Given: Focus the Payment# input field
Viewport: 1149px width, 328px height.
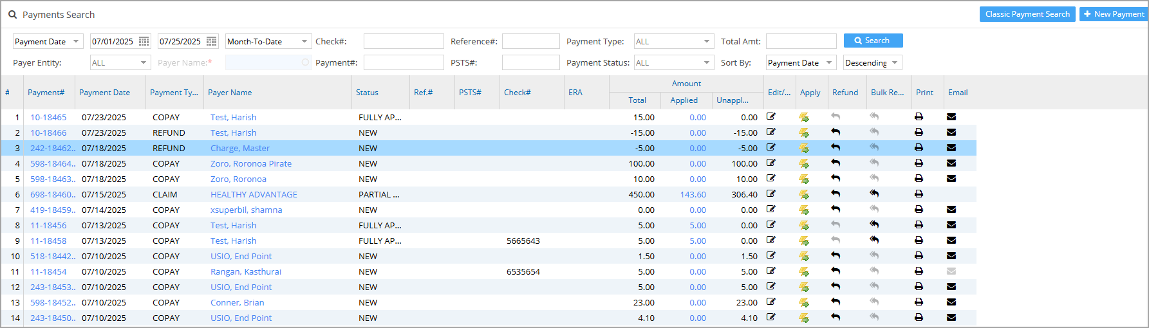Looking at the screenshot, I should [404, 62].
